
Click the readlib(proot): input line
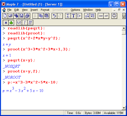click(26, 33)
